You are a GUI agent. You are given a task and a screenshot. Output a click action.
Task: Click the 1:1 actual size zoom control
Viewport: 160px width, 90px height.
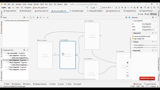point(127,72)
